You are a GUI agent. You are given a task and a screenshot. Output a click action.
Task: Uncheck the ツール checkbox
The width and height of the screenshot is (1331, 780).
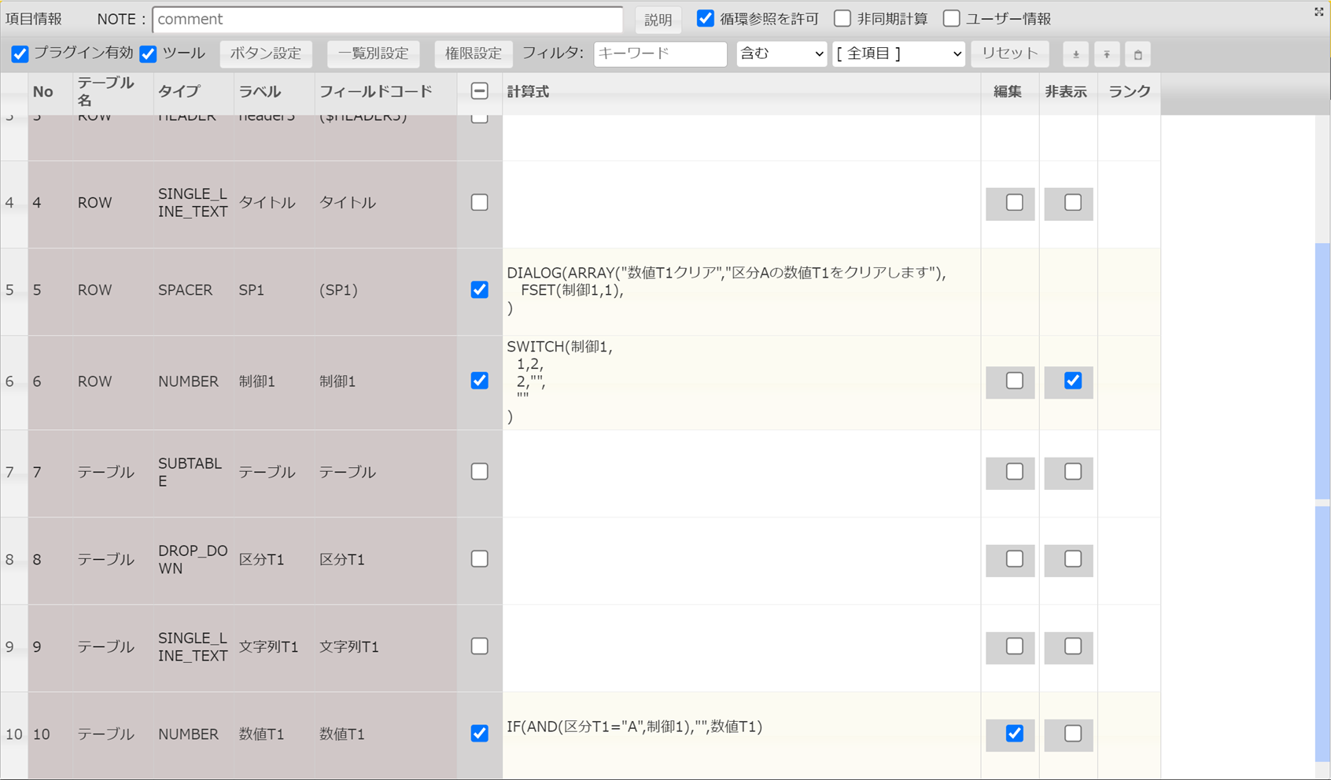pos(148,53)
